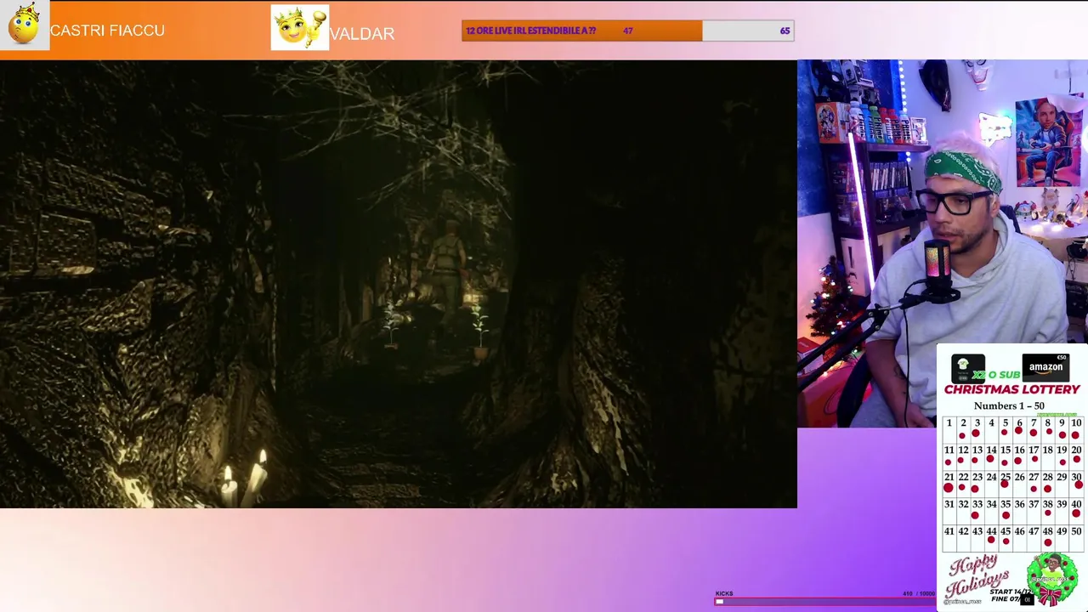Click the streamer webcam feed
This screenshot has height=612, width=1088.
pyautogui.click(x=943, y=242)
